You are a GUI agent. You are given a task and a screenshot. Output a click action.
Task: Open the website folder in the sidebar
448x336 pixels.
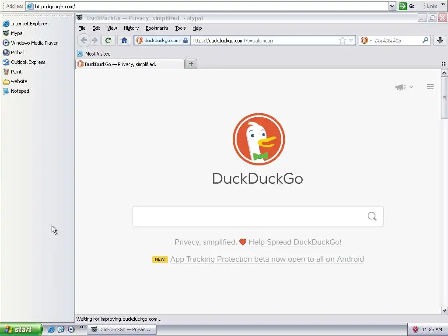15,81
